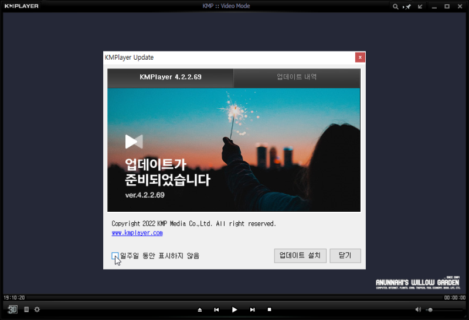Mute audio using the speaker icon

tap(418, 309)
